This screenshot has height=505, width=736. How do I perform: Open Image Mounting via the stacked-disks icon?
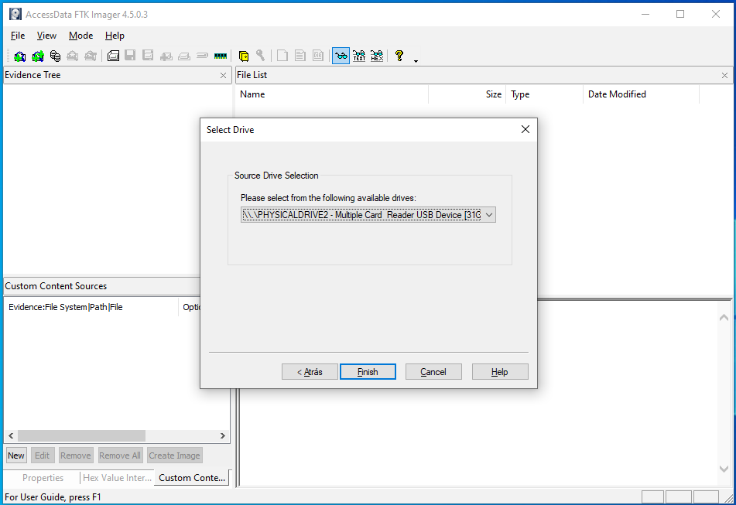56,56
